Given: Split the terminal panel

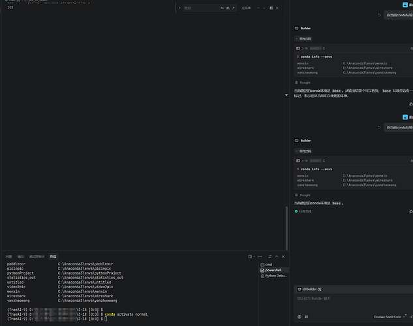Looking at the screenshot, I should 250,256.
